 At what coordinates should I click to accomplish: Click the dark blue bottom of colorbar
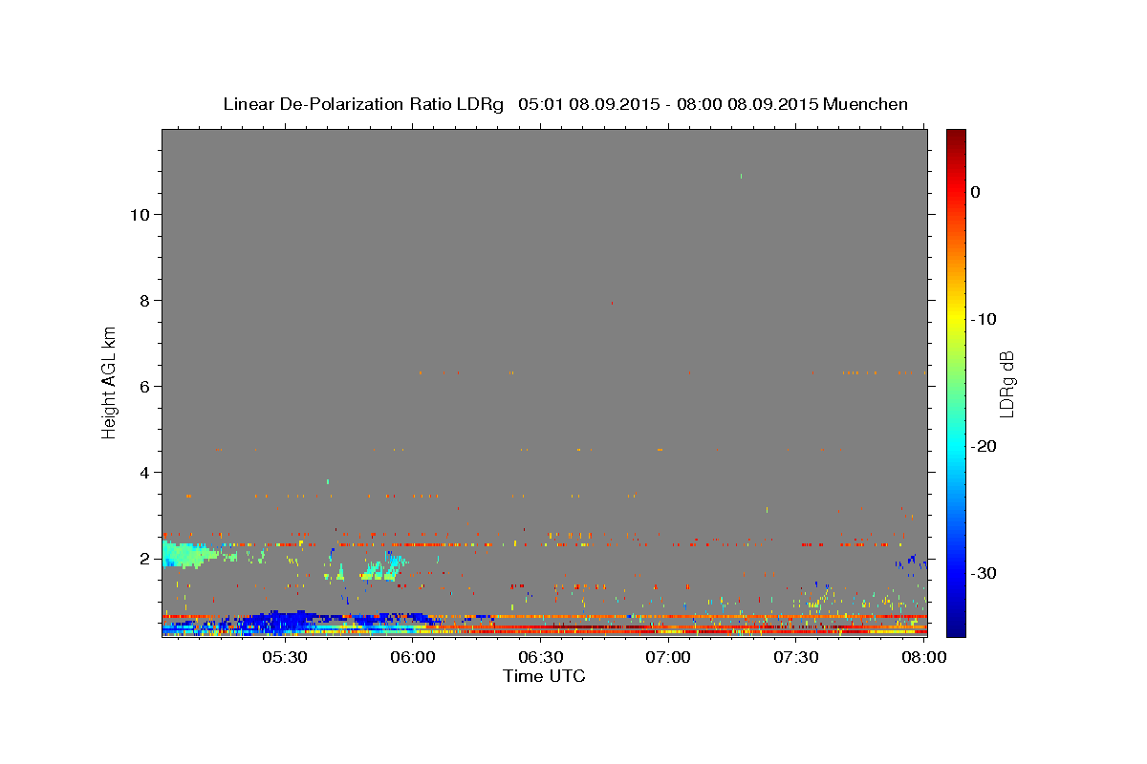point(956,626)
